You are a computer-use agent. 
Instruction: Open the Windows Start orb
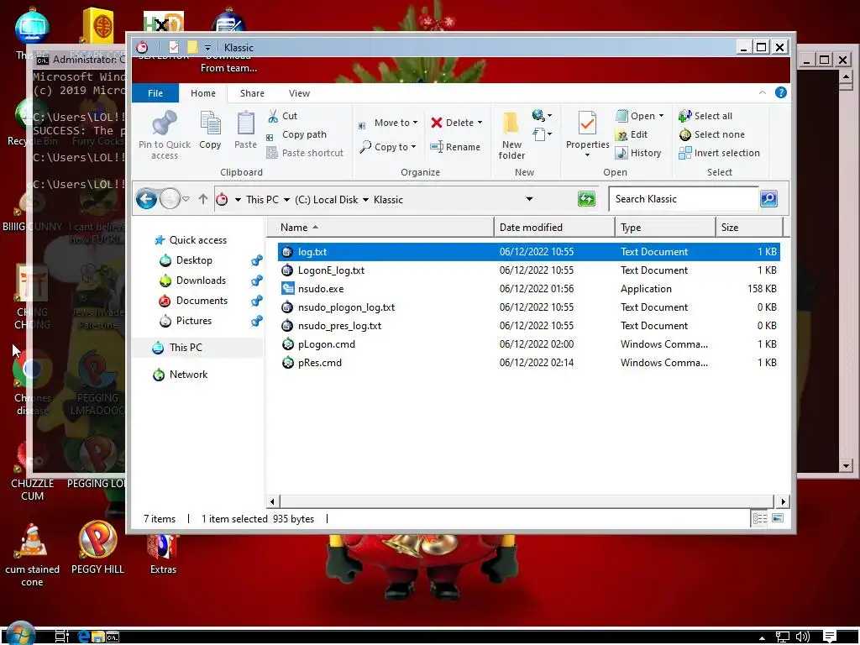point(21,633)
